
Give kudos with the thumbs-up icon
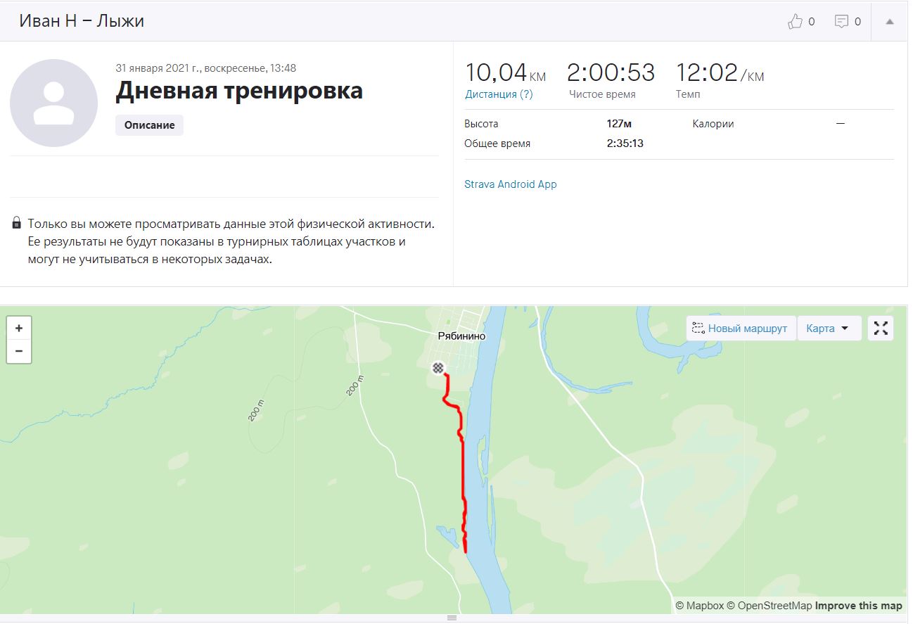click(x=795, y=21)
